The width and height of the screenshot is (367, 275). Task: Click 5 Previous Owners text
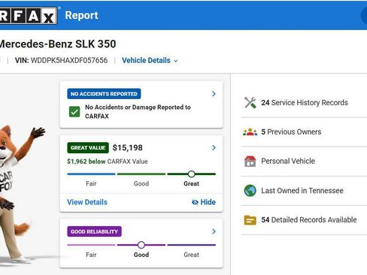(x=291, y=132)
